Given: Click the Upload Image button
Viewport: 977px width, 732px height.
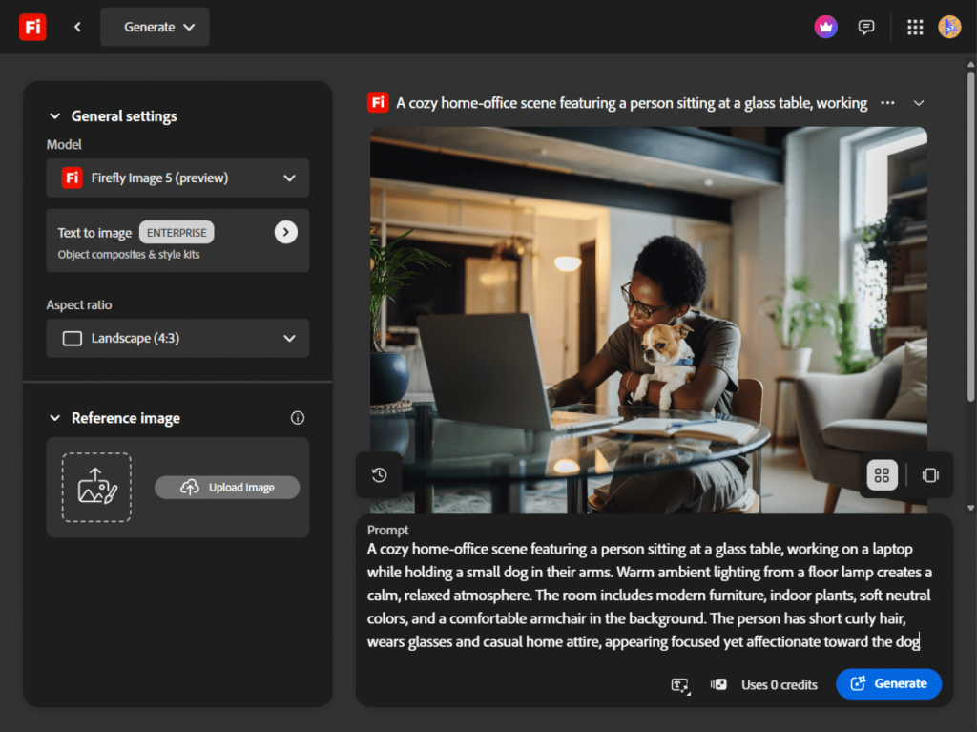Looking at the screenshot, I should (x=227, y=487).
